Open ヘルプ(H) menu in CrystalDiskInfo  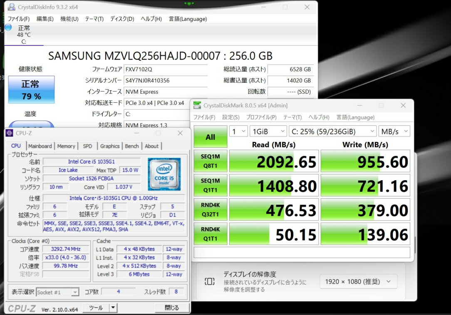pyautogui.click(x=151, y=19)
